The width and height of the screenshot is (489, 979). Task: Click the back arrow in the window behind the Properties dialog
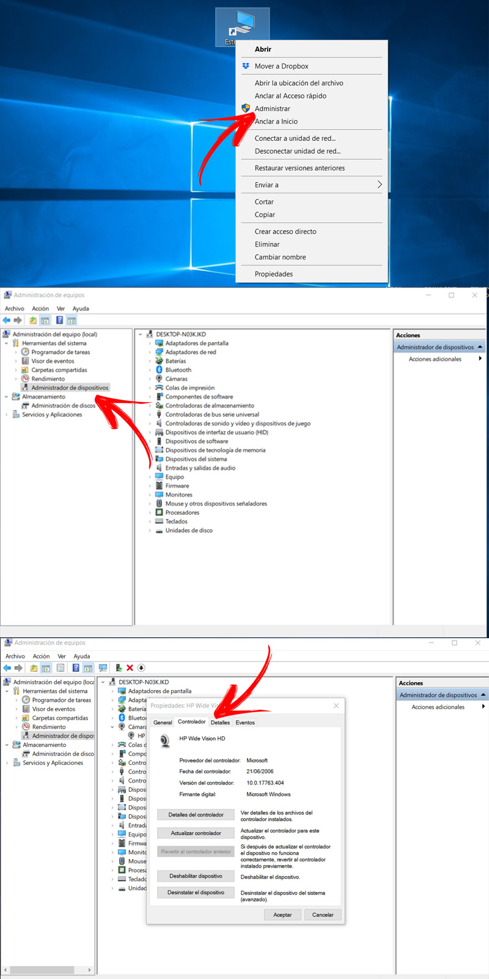tap(7, 668)
